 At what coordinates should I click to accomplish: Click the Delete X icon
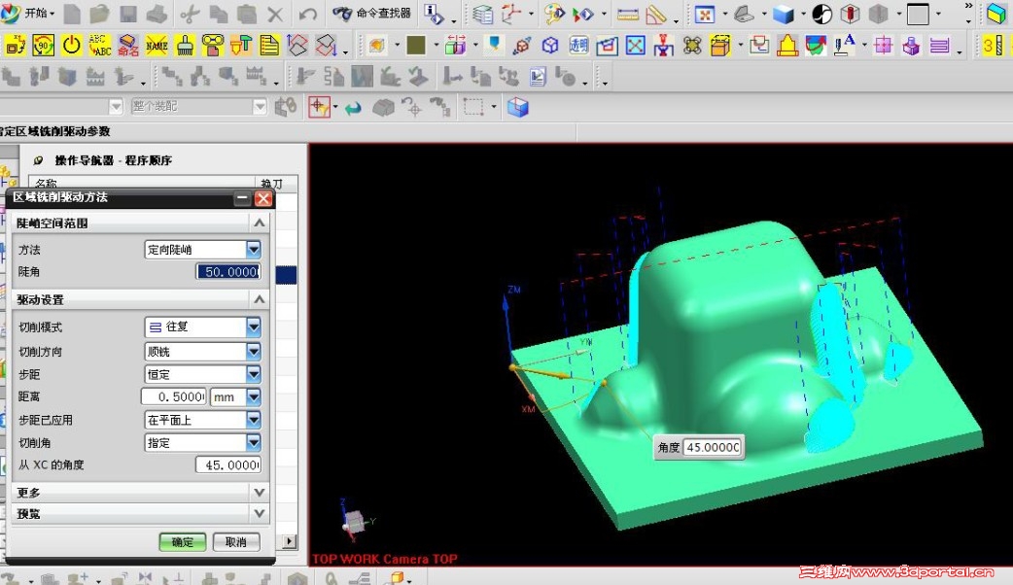275,14
